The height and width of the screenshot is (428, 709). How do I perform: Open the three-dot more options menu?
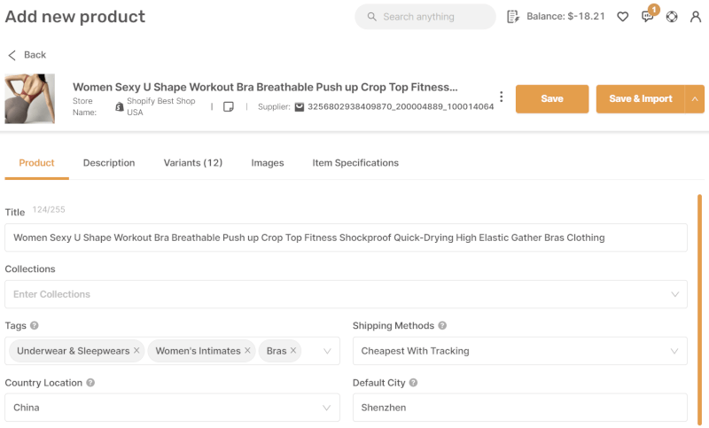pos(501,97)
